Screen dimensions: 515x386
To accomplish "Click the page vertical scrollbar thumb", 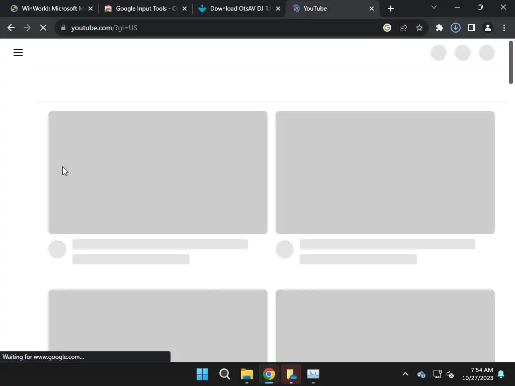I will pyautogui.click(x=511, y=62).
